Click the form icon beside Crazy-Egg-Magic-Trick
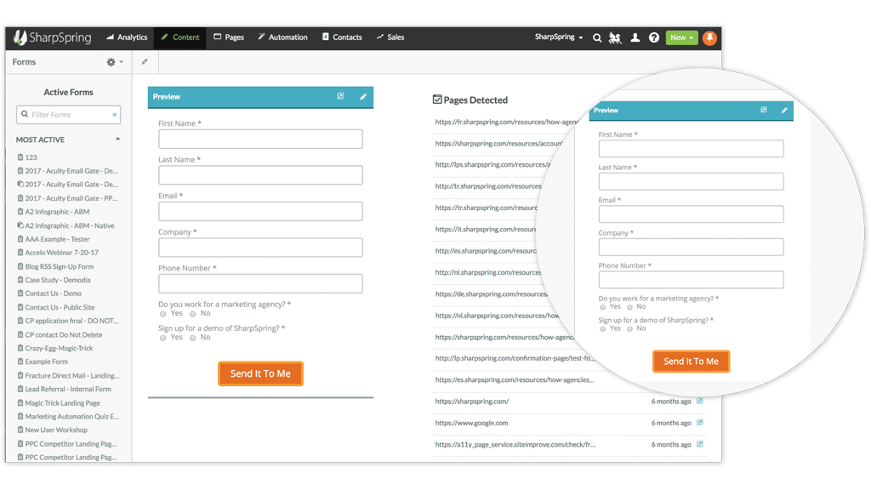The height and width of the screenshot is (490, 871). pos(20,348)
